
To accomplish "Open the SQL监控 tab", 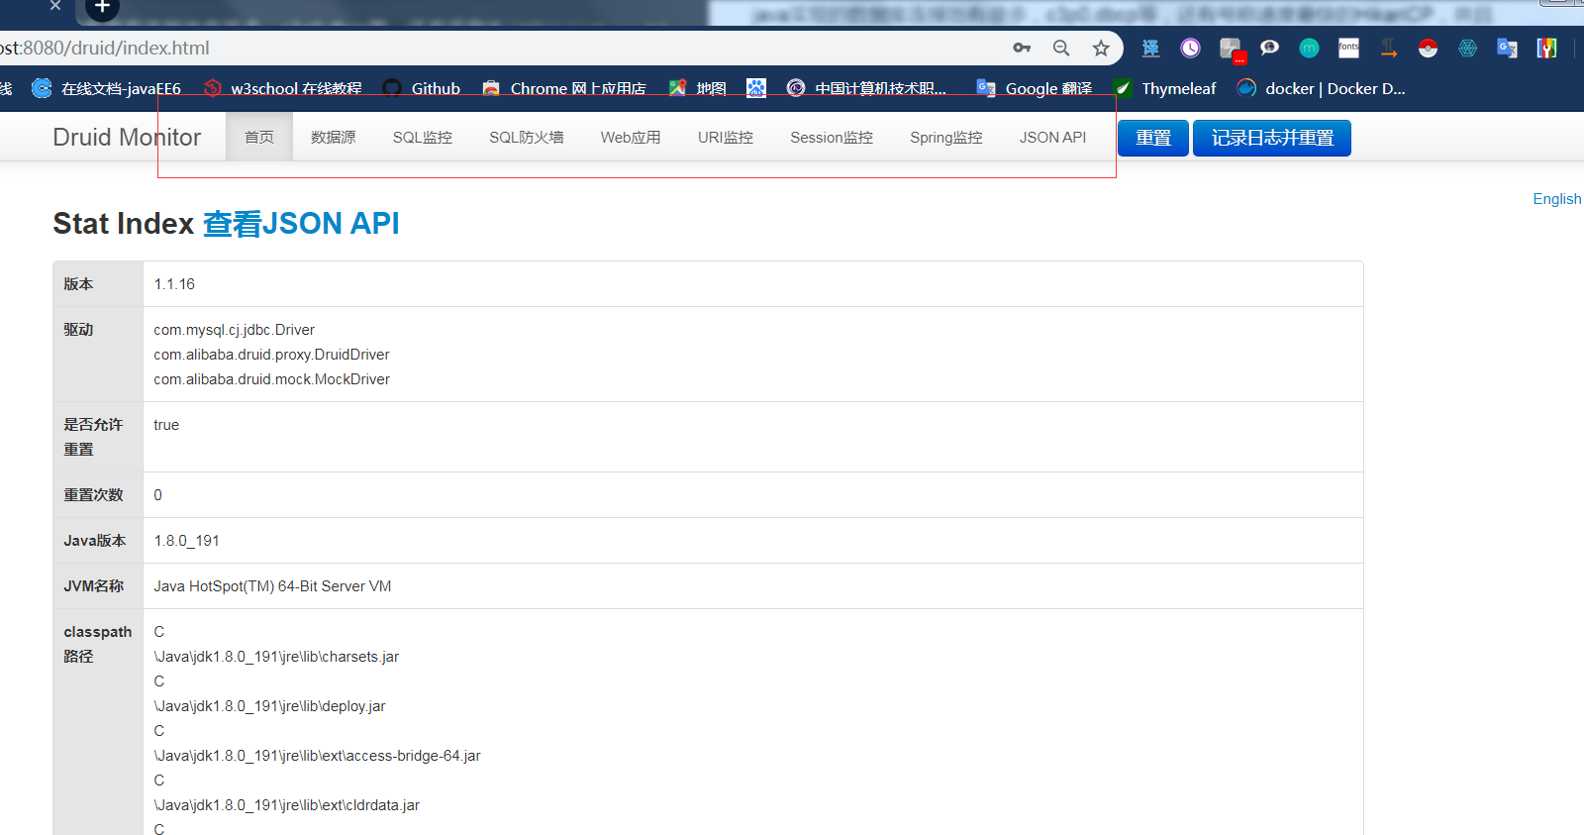I will pyautogui.click(x=423, y=137).
